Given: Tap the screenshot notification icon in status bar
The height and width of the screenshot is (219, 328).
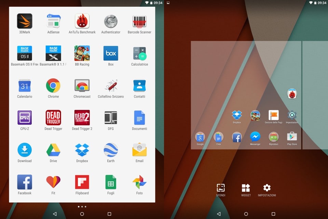Looking at the screenshot, I should pyautogui.click(x=168, y=3).
